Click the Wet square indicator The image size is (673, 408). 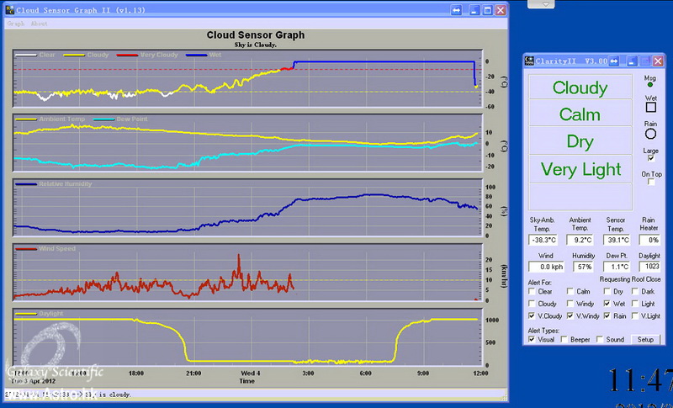coord(649,108)
